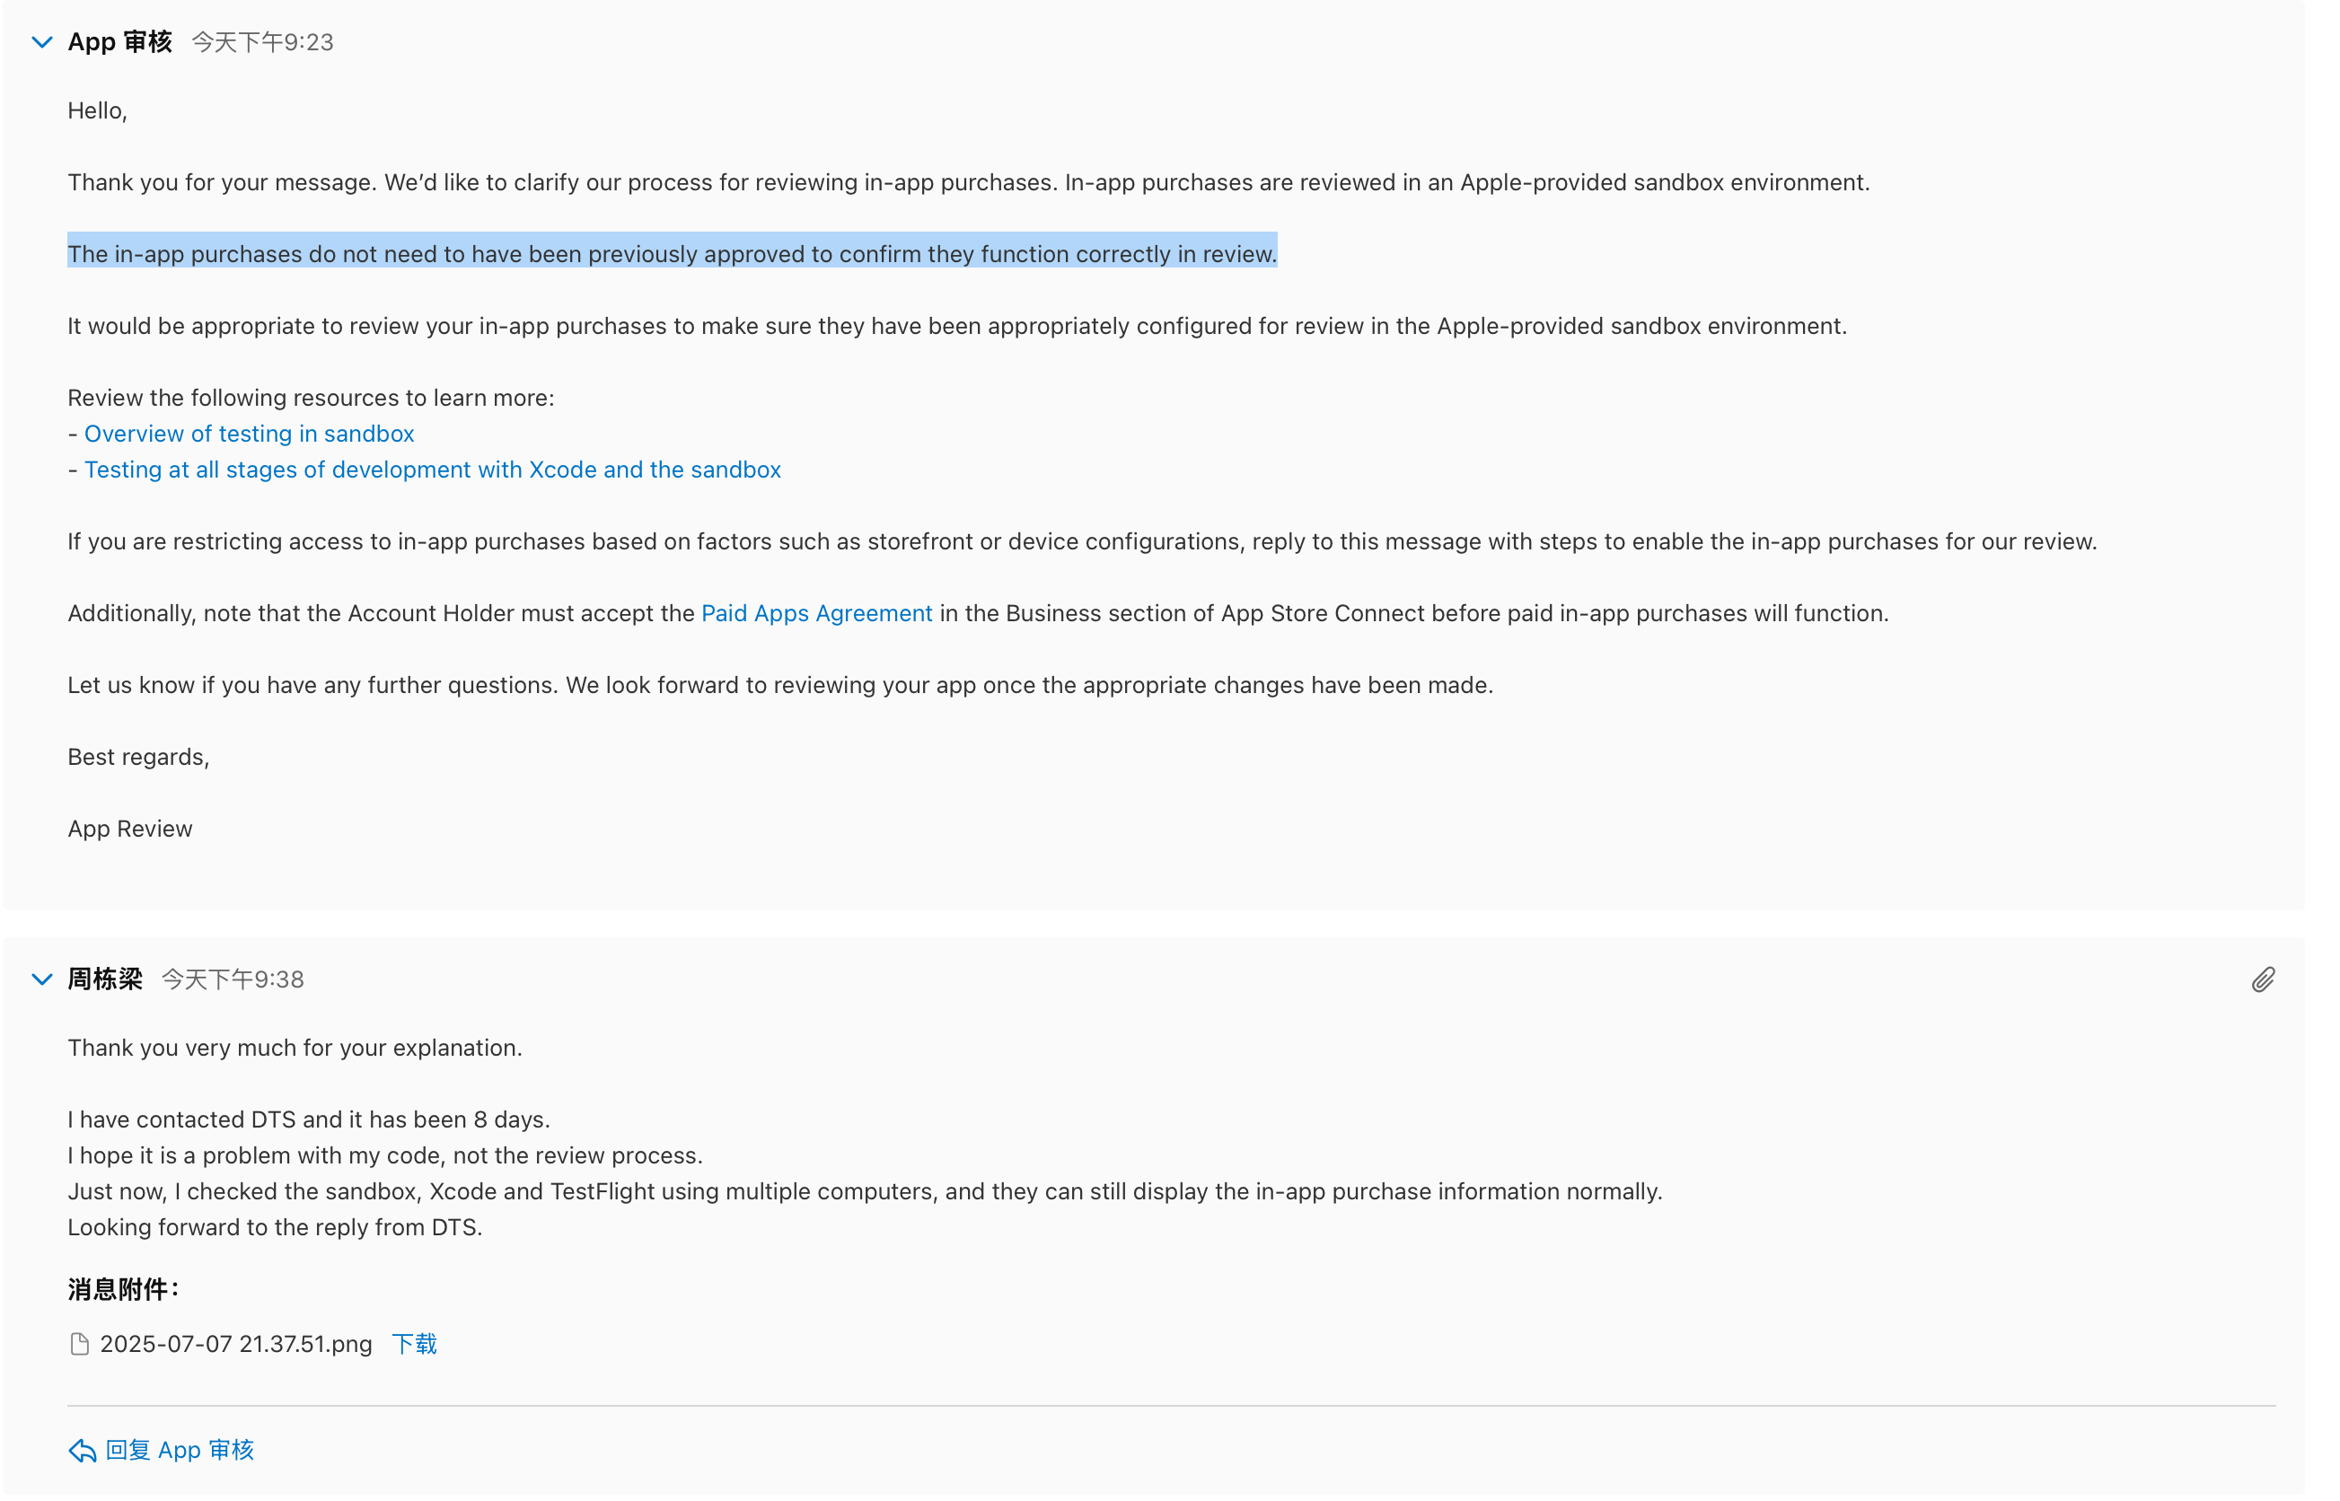Click the 回复 App 审核 reply text
The image size is (2340, 1501).
[180, 1449]
